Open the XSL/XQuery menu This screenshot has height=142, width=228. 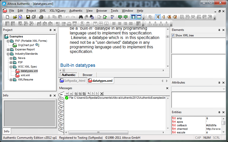pyautogui.click(x=57, y=11)
